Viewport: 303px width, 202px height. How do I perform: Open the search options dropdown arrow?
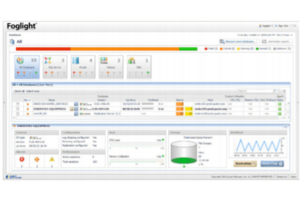278,91
